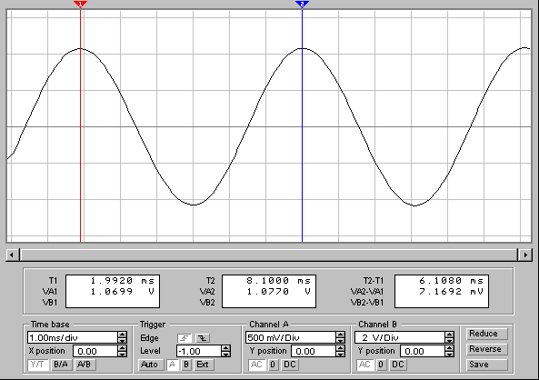This screenshot has height=380, width=539.
Task: Set Channel B coupling to 0
Action: (x=381, y=365)
